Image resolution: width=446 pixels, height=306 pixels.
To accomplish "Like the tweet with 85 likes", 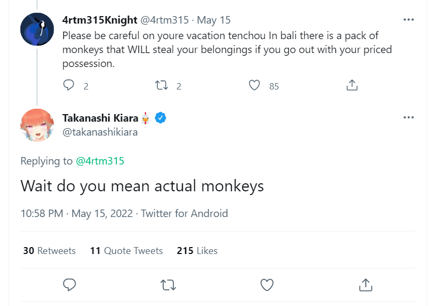I will tap(255, 85).
